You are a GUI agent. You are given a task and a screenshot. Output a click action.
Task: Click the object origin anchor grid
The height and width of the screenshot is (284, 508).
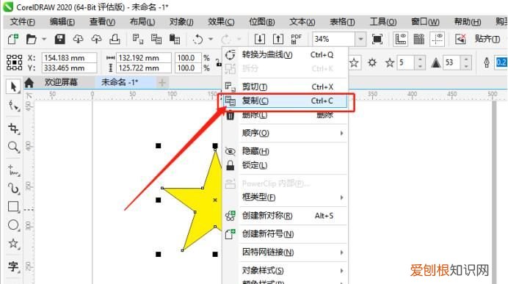click(x=15, y=62)
